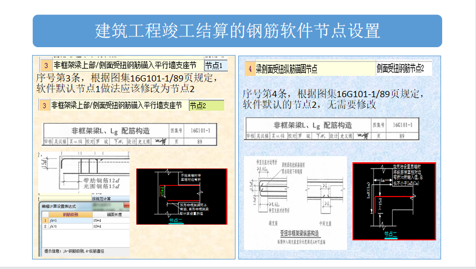Click the '中间支座' label in the drawing
The image size is (476, 269).
325,224
